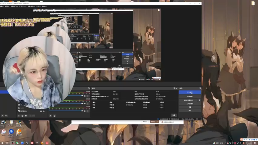Image resolution: width=258 pixels, height=145 pixels.
Task: Lock the 窗口采集 2 source
Action: (44, 111)
